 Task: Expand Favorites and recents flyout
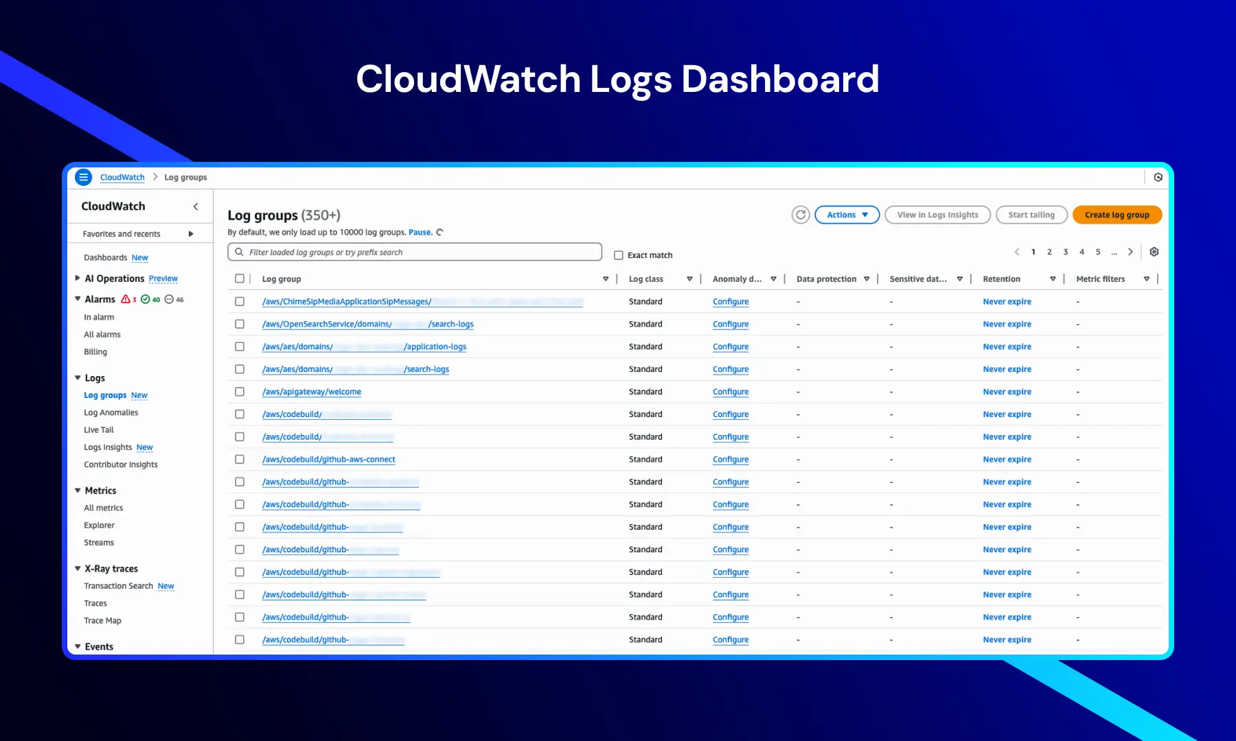click(191, 234)
